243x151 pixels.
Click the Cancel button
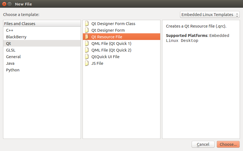click(203, 144)
